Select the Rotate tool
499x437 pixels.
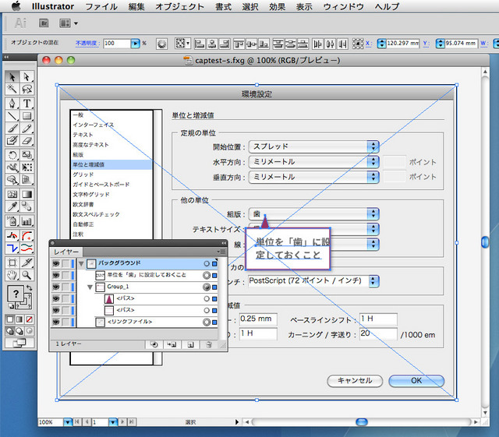coord(12,155)
